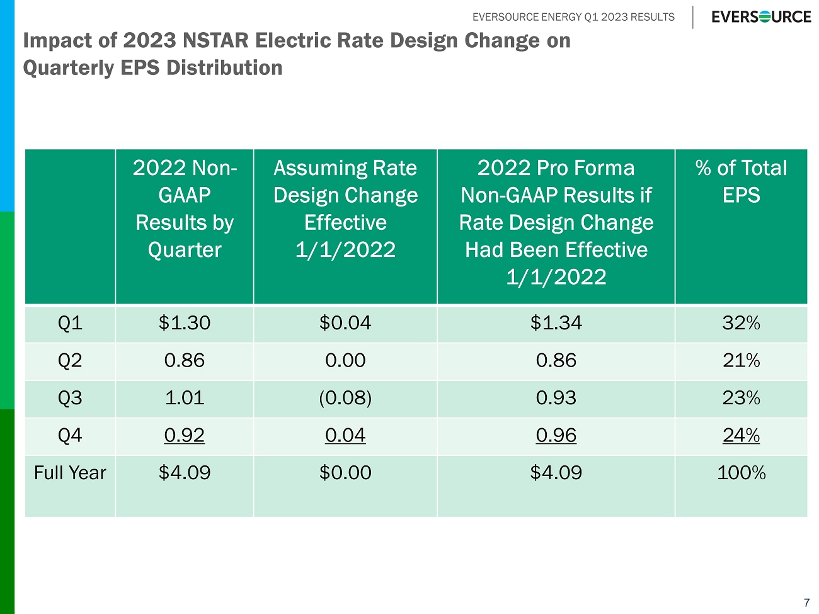Click the page number 7
Screen dimensions: 819x614
[x=806, y=603]
